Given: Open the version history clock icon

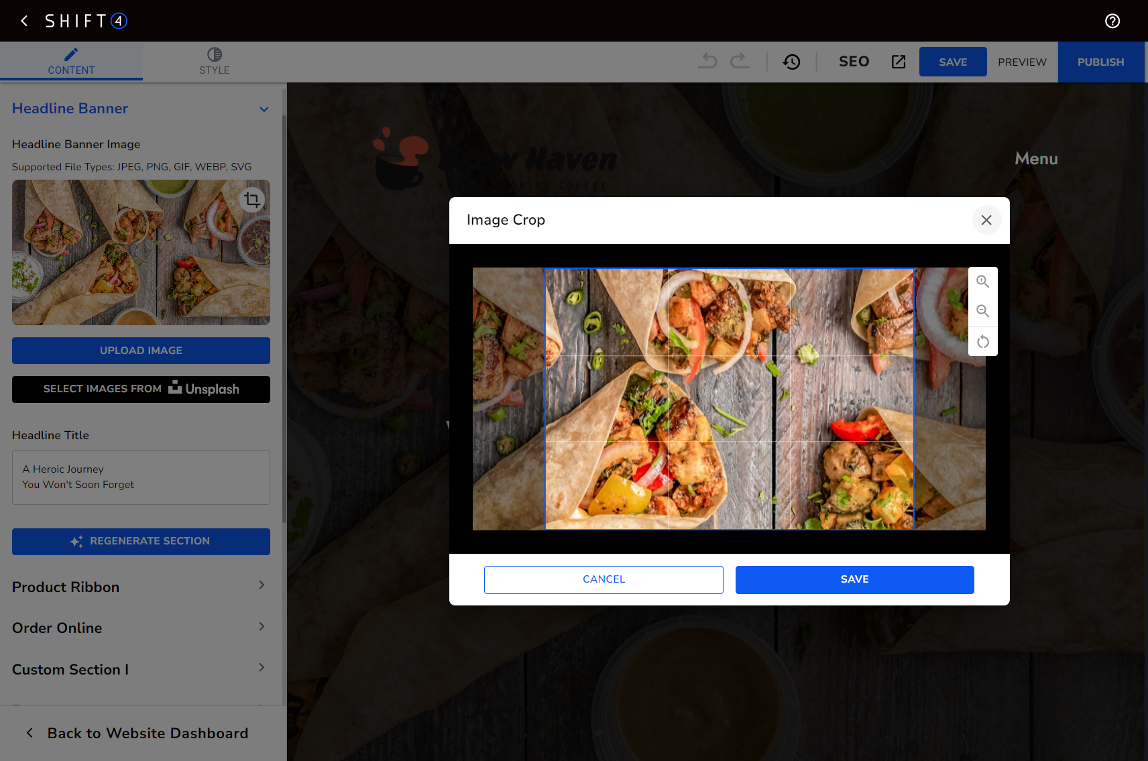Looking at the screenshot, I should tap(791, 62).
